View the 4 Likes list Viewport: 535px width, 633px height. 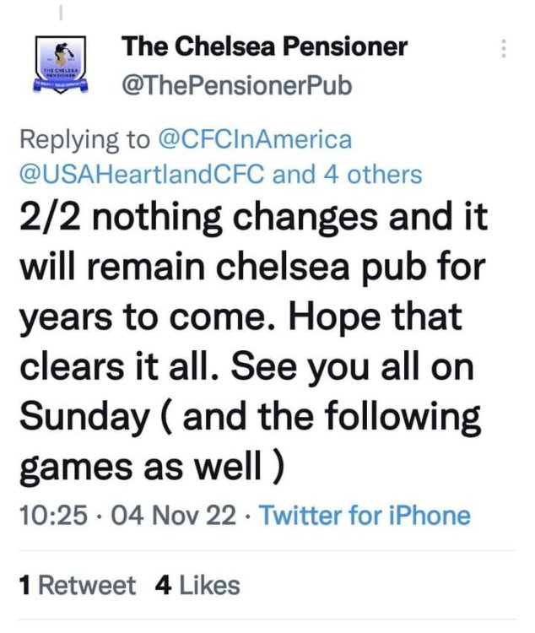pyautogui.click(x=197, y=586)
